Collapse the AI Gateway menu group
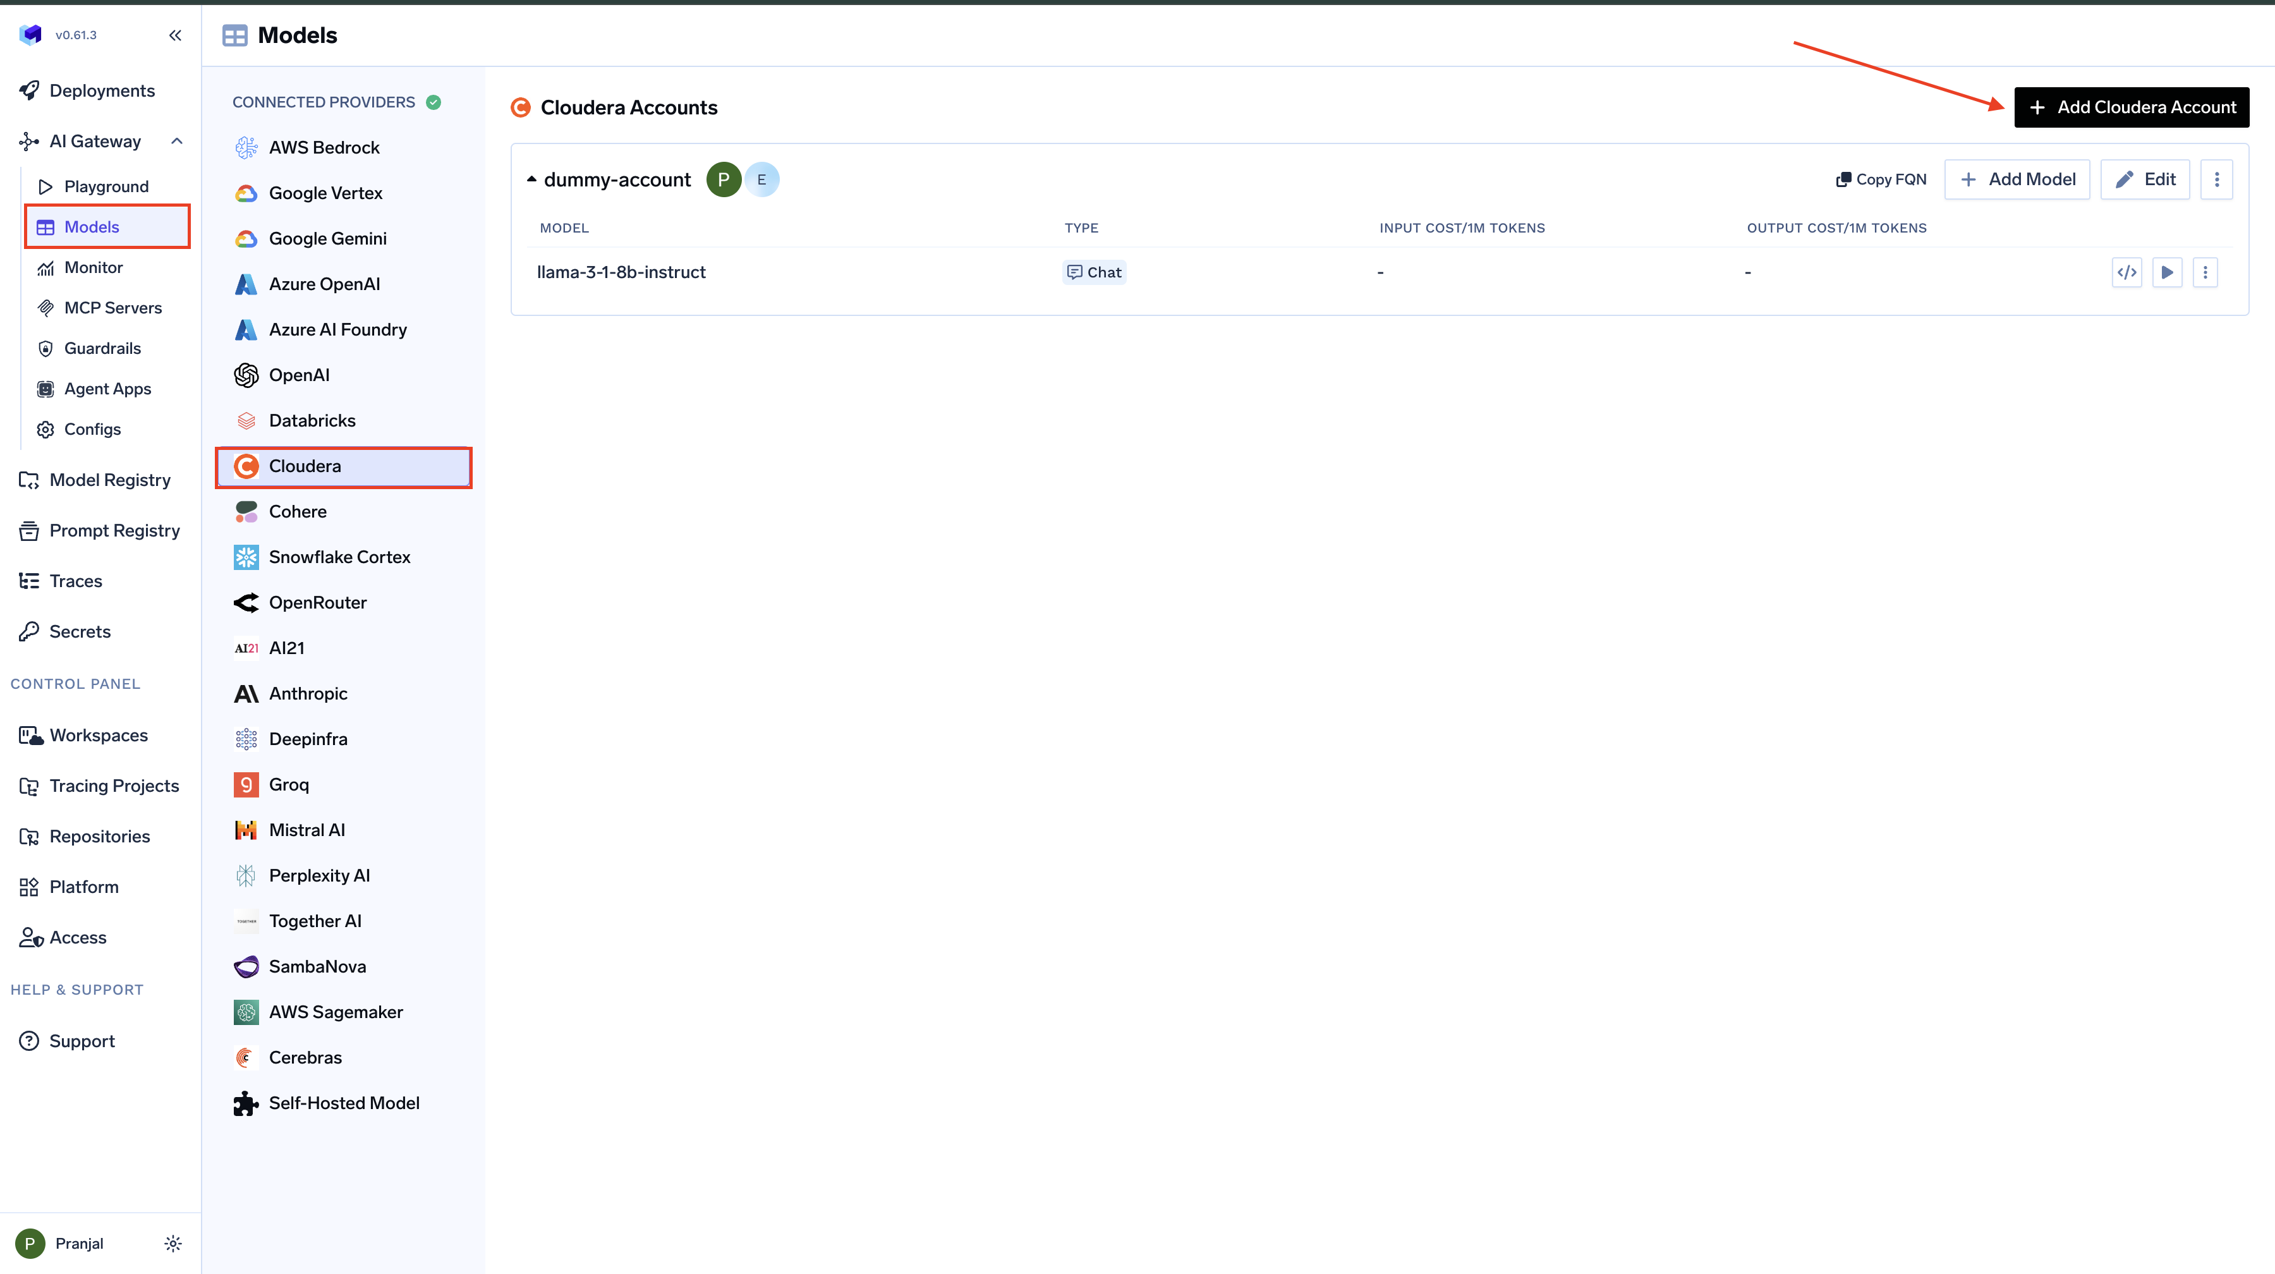Screen dimensions: 2275x1274 [x=176, y=140]
